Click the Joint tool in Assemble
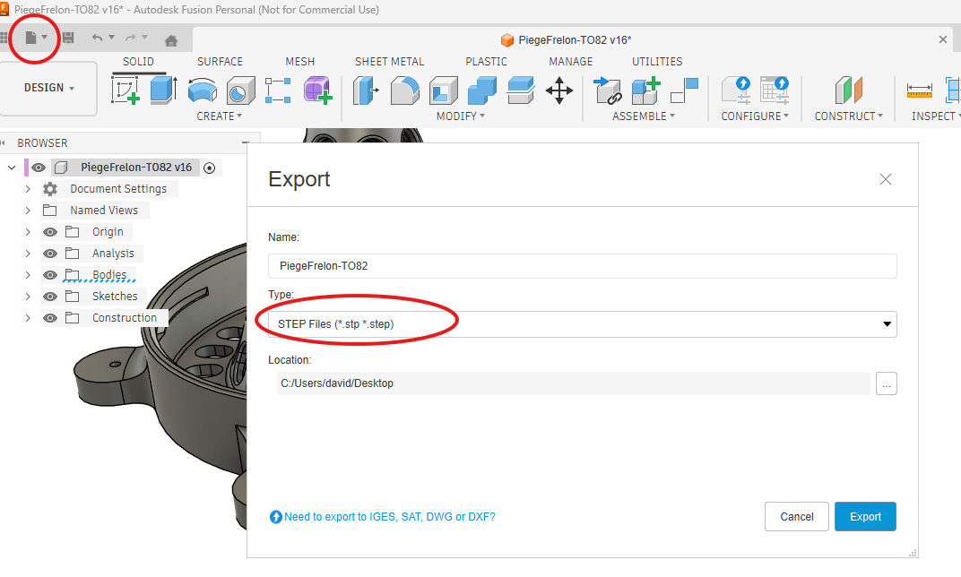Screen dimensions: 961x577 tap(607, 90)
